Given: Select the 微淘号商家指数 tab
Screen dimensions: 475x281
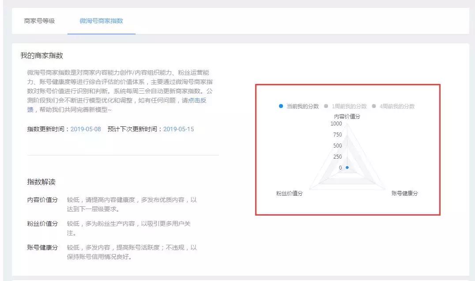Looking at the screenshot, I should click(102, 21).
